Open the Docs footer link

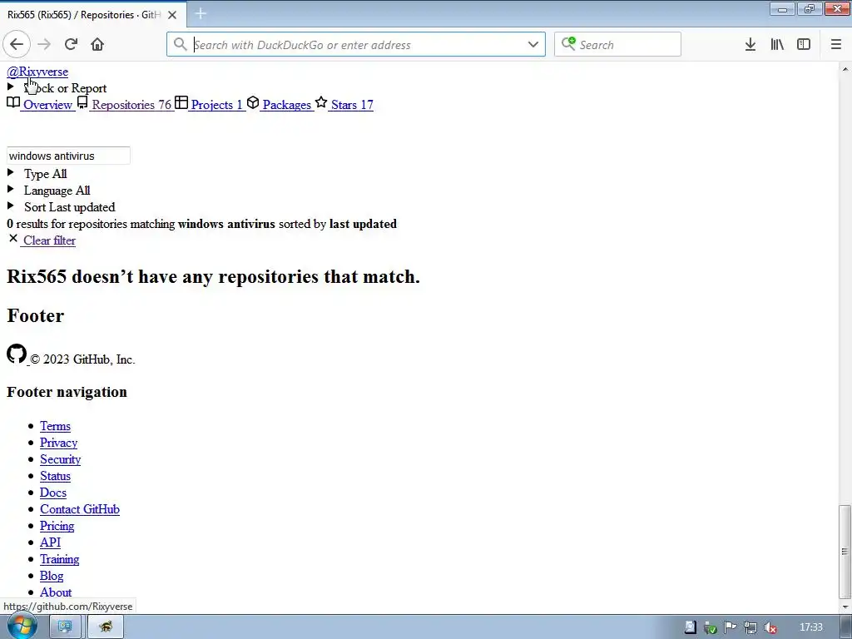pos(53,493)
